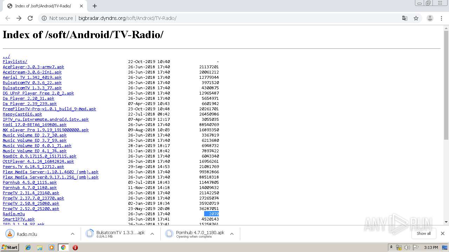Viewport: 449px width, 252px height.
Task: Download SmartIPTV.apk
Action: tap(19, 219)
